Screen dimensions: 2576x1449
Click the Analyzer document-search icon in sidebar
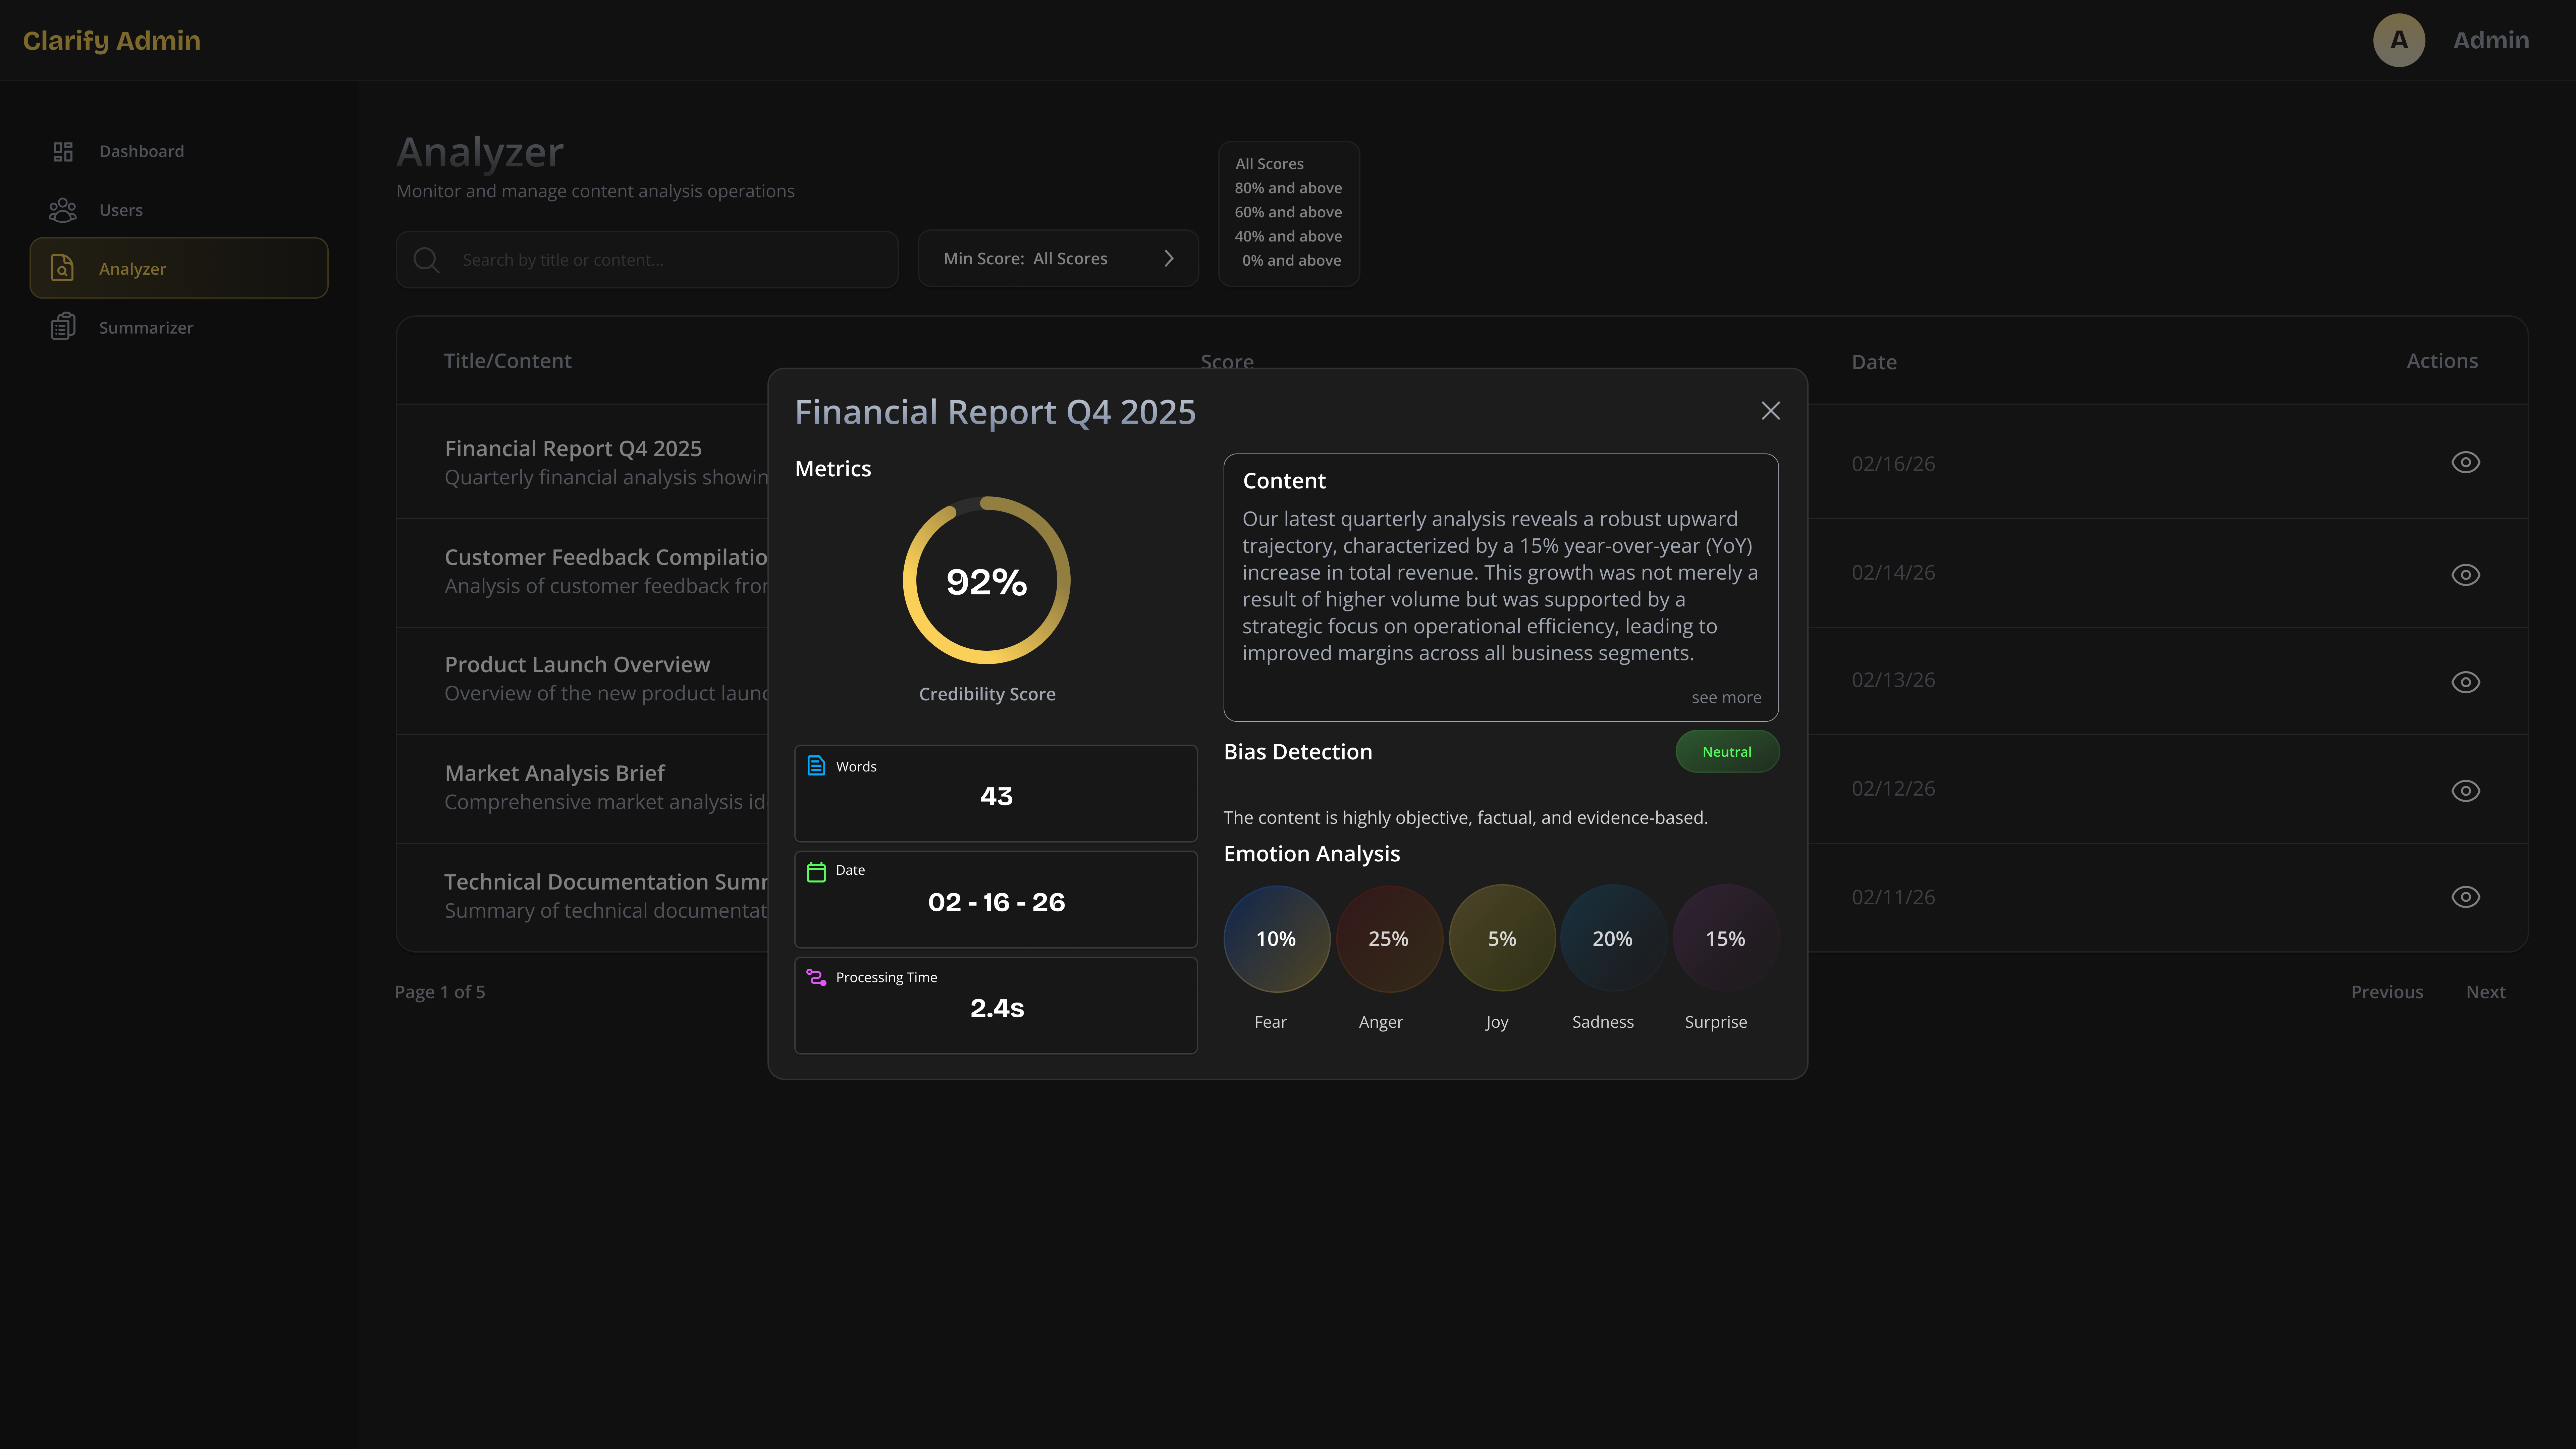click(62, 268)
